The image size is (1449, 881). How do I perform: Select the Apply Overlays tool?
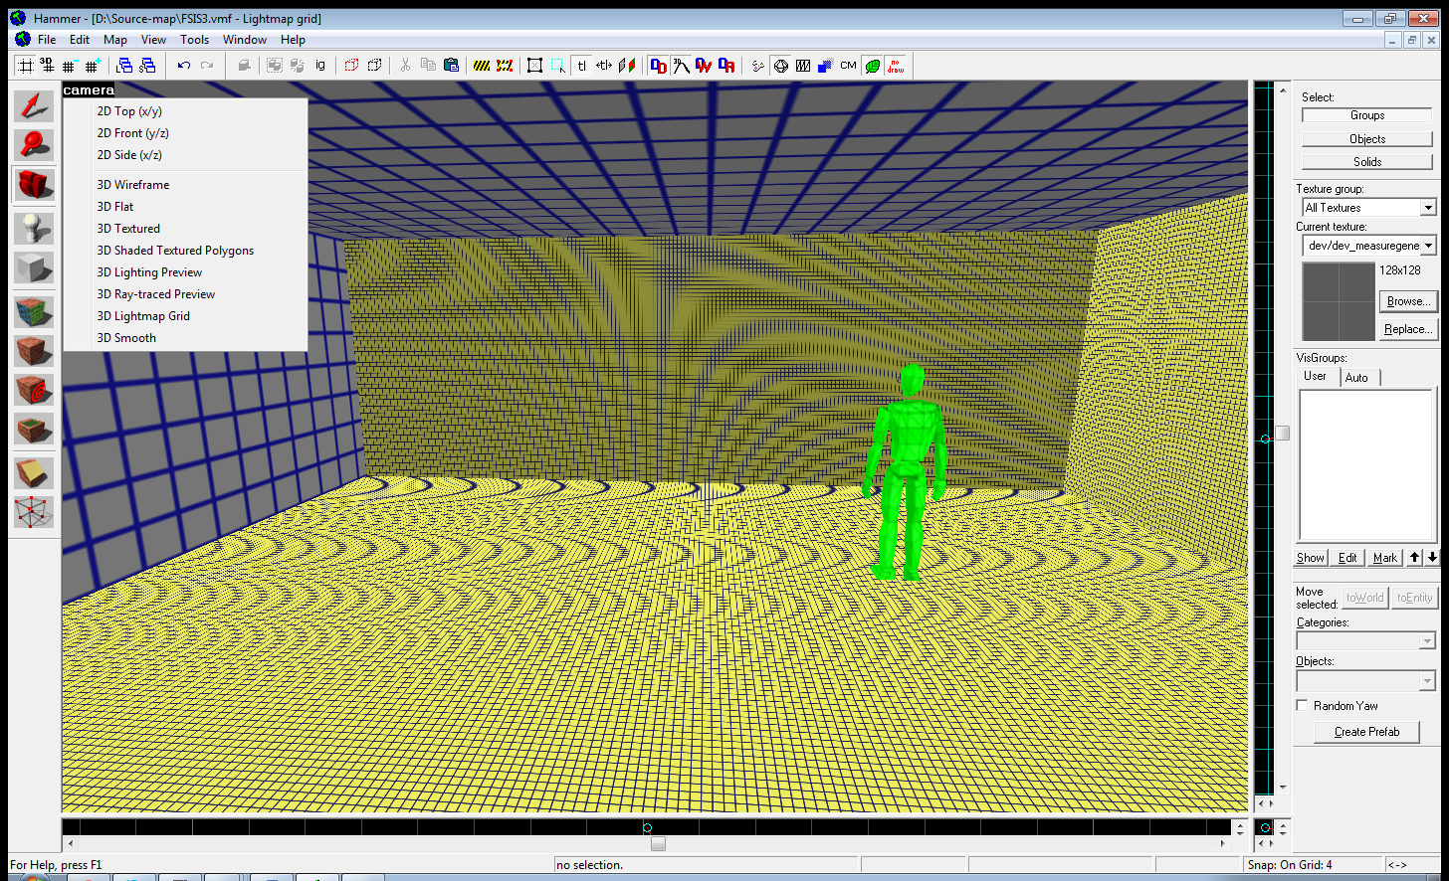pyautogui.click(x=34, y=430)
